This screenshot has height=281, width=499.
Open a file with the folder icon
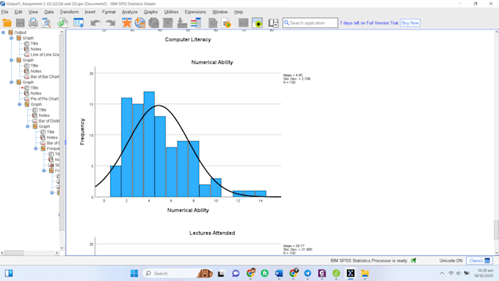pyautogui.click(x=7, y=23)
